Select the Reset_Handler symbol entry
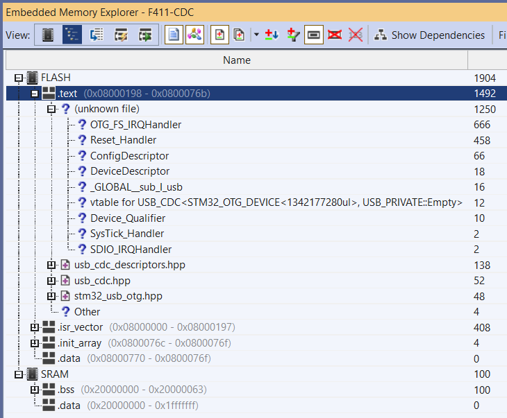This screenshot has height=418, width=507. 124,140
